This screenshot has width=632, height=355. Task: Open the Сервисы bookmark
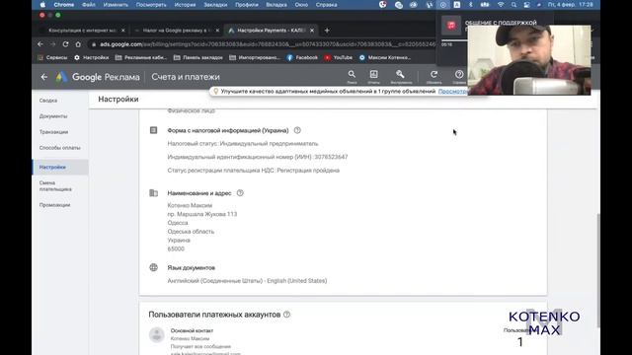click(52, 57)
